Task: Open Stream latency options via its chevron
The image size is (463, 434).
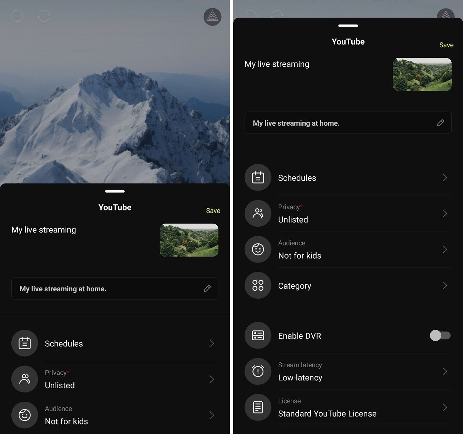Action: (x=445, y=372)
